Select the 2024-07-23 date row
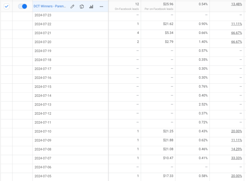 point(43,15)
